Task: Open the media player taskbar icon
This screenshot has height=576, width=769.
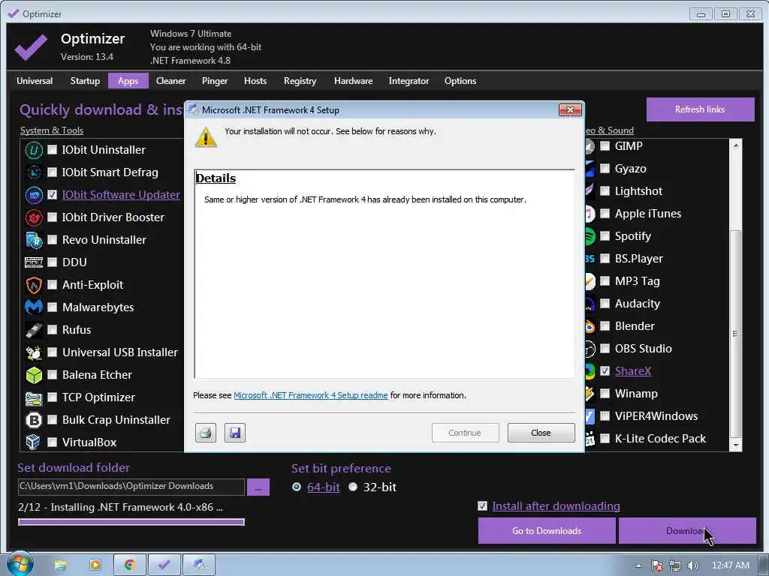Action: click(x=95, y=565)
